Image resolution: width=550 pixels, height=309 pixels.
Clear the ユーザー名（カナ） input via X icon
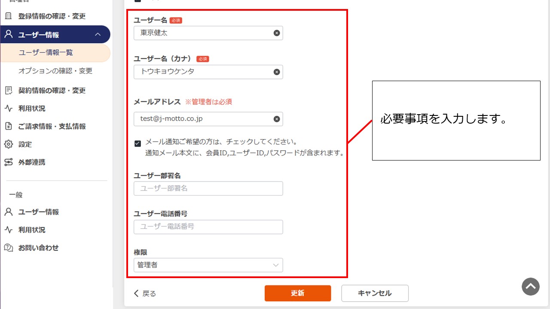pos(276,72)
